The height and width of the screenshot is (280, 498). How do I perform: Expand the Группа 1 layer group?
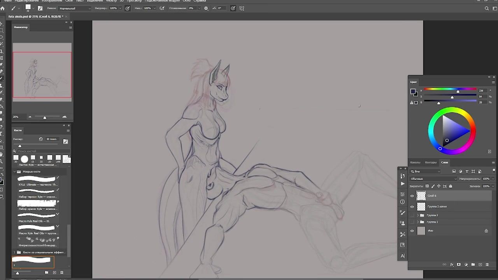(x=418, y=222)
